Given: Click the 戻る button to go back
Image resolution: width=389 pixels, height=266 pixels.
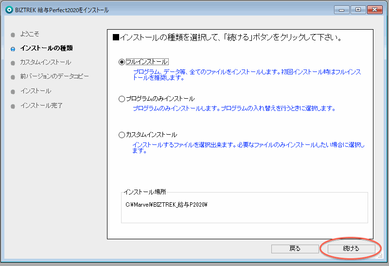Looking at the screenshot, I should point(295,248).
